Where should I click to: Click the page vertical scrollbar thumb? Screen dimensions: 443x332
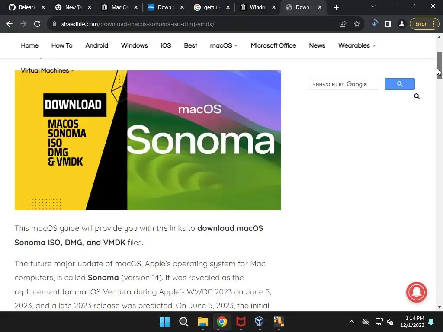[439, 65]
